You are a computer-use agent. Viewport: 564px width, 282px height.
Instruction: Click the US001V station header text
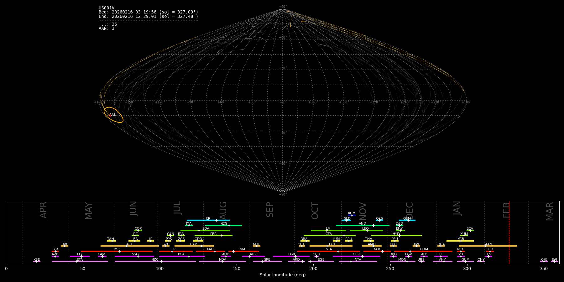(107, 8)
